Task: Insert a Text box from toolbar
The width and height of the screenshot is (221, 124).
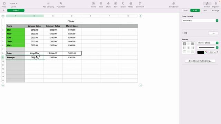Action: [x=116, y=3]
